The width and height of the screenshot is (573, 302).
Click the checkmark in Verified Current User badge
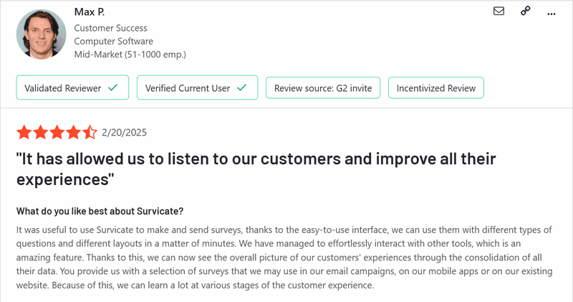pos(241,88)
